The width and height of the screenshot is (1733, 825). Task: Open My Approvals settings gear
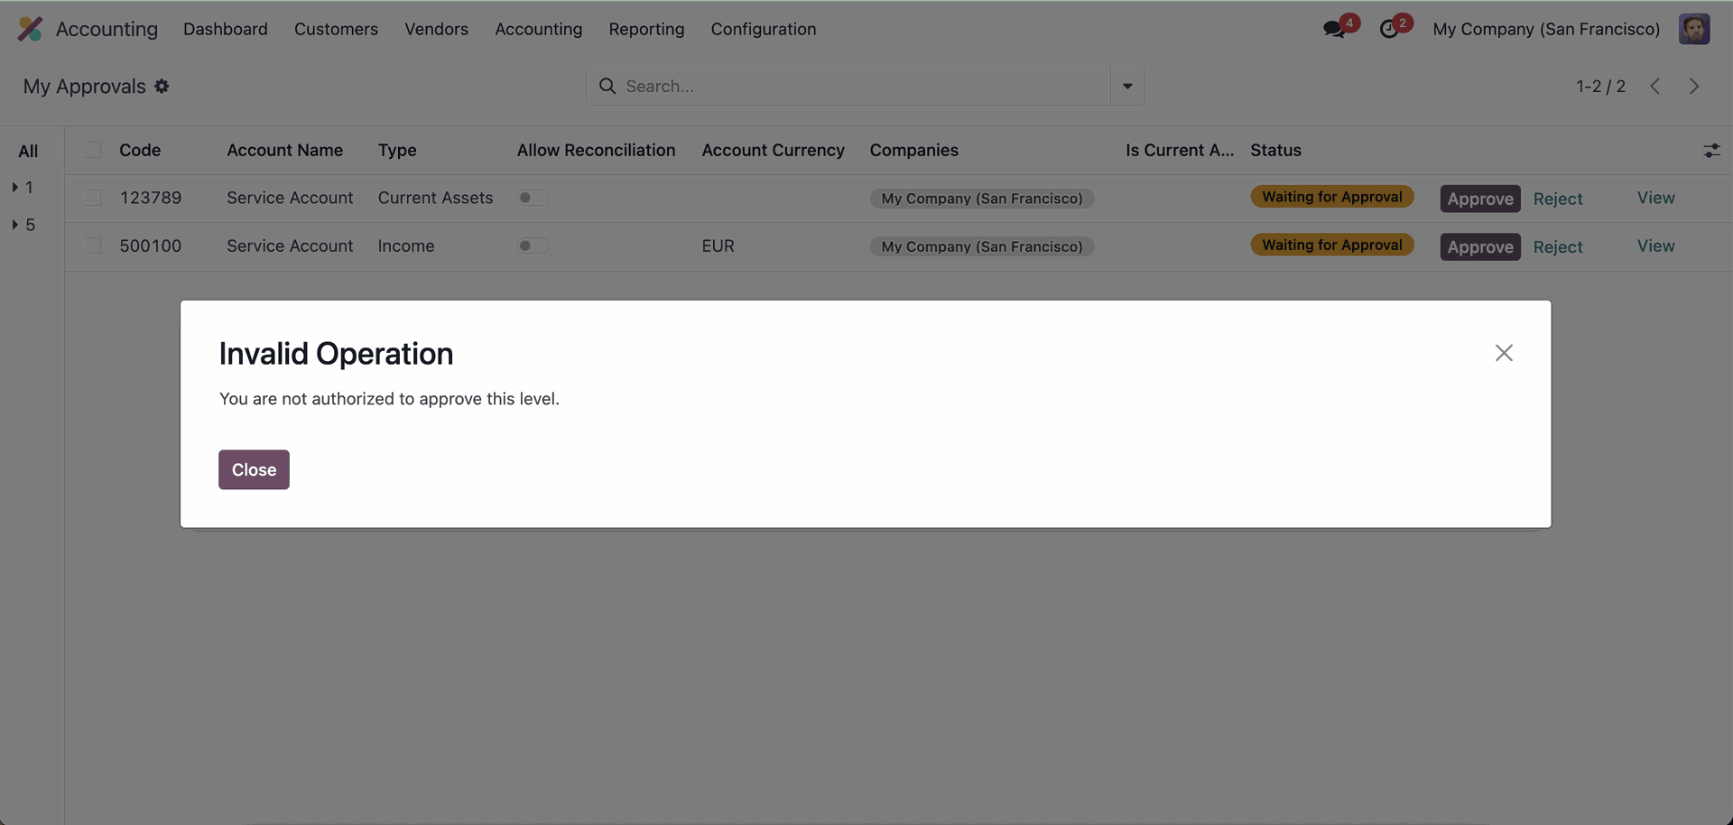point(162,87)
